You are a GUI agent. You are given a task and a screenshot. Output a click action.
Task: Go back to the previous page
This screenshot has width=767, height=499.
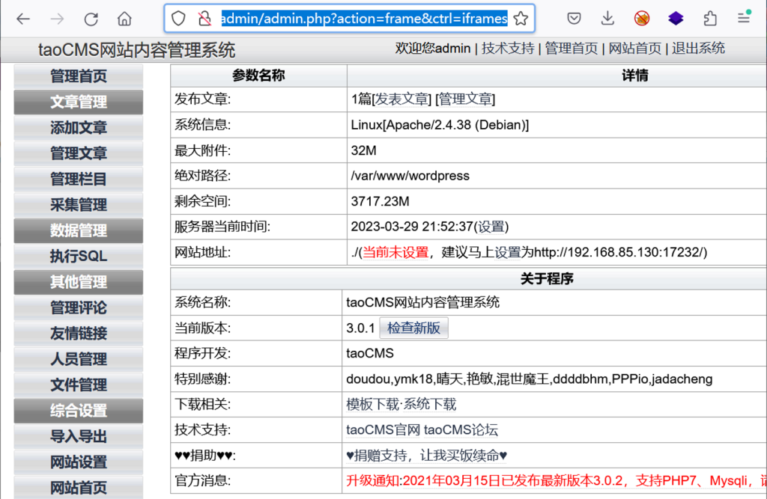click(23, 19)
